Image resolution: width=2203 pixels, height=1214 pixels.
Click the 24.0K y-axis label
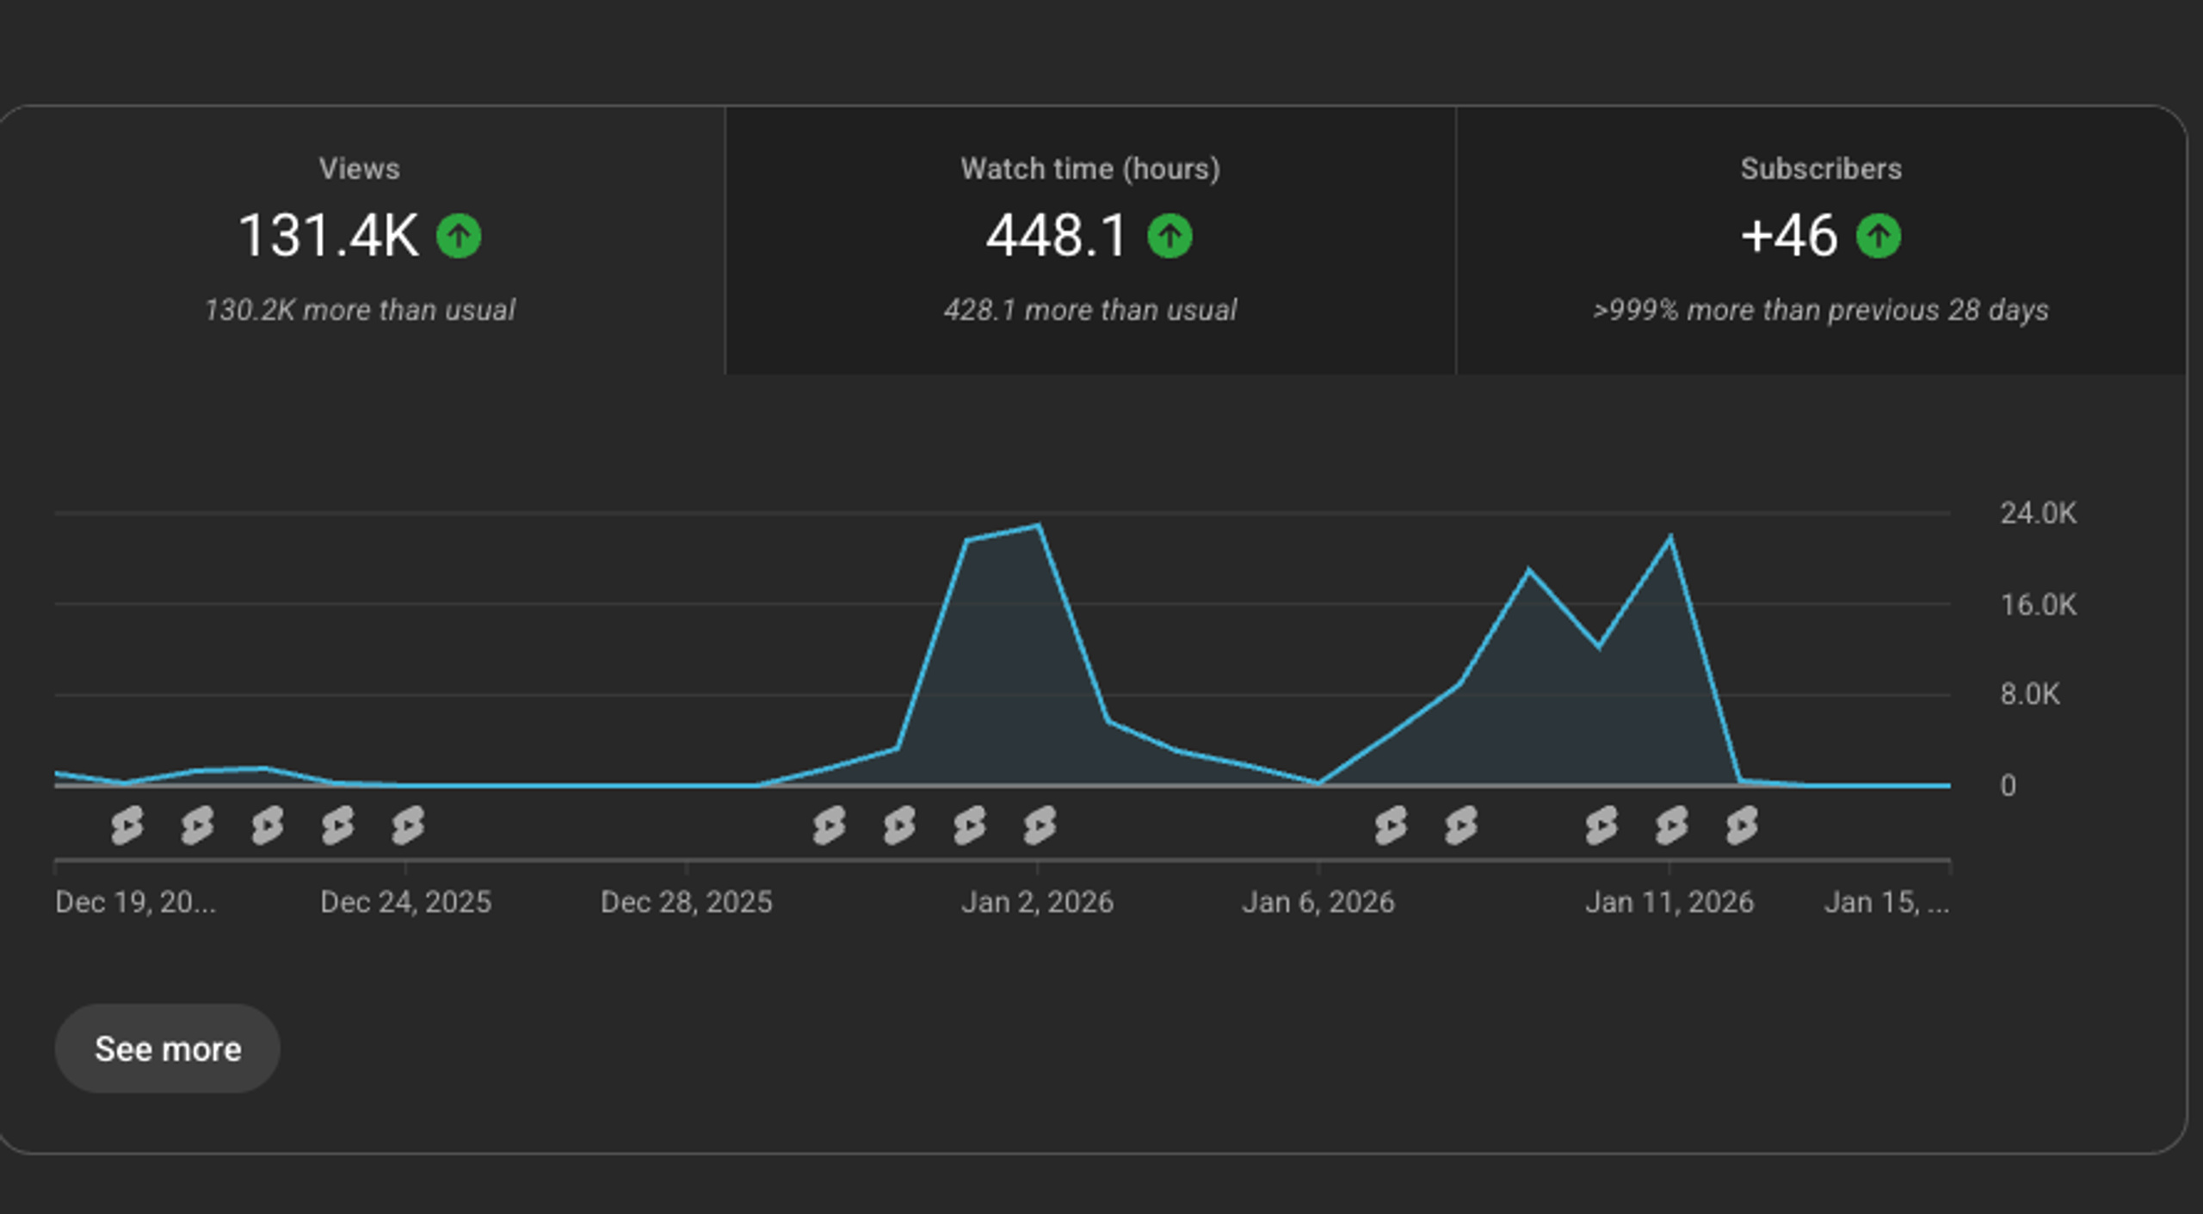click(2039, 514)
